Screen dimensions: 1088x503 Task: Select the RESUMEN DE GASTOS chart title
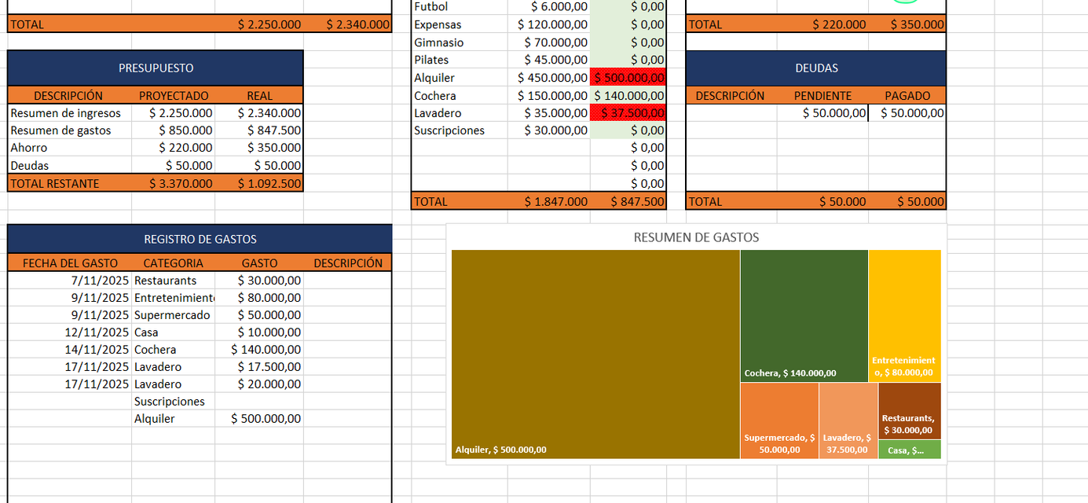[696, 237]
